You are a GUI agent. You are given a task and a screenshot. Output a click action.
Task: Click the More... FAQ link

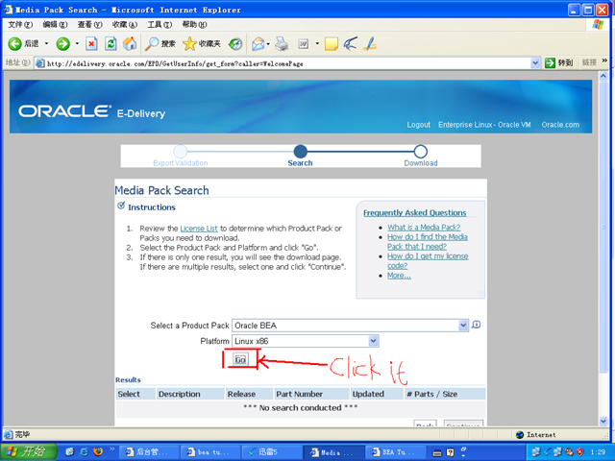(400, 276)
